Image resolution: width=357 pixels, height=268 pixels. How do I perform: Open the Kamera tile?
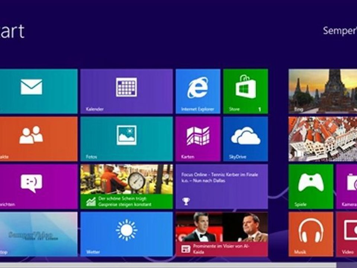coord(347,186)
